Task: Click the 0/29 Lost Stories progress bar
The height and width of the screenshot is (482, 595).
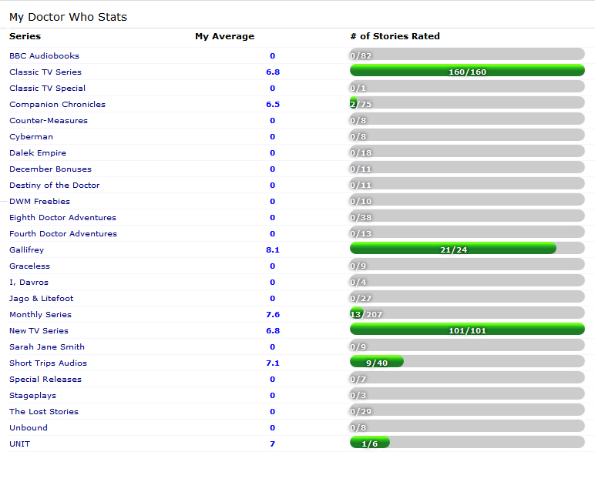Action: tap(467, 410)
